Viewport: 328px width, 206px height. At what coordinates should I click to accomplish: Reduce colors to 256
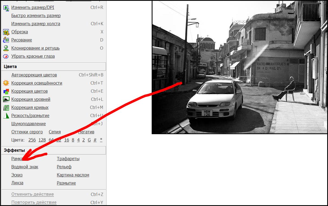[x=32, y=140]
